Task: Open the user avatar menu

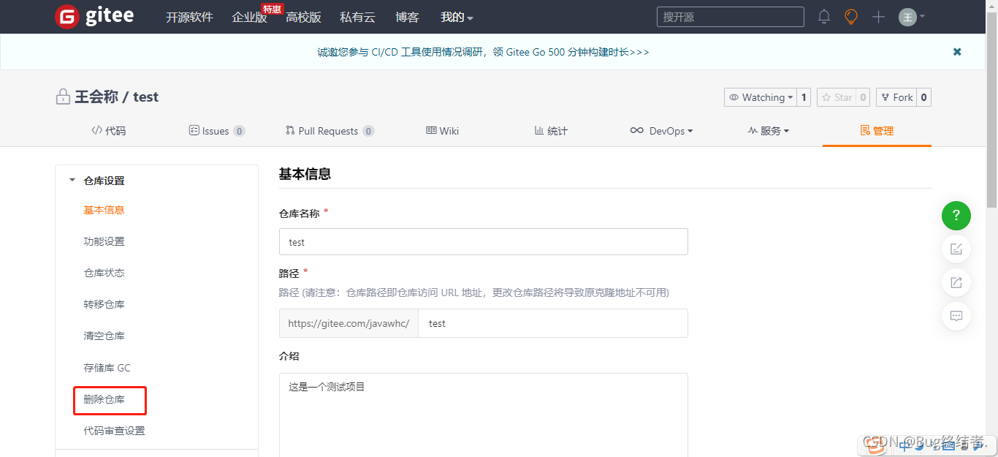Action: 908,16
